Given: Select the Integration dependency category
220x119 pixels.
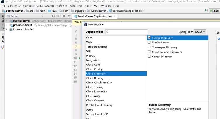Looking at the screenshot, I should [116, 60].
